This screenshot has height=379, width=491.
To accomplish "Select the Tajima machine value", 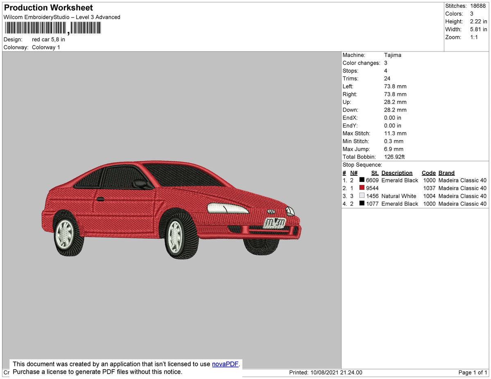I will [x=392, y=55].
